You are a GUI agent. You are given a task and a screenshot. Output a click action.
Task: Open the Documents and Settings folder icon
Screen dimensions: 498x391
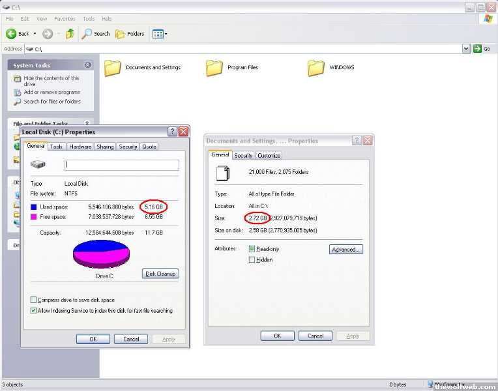pos(113,68)
